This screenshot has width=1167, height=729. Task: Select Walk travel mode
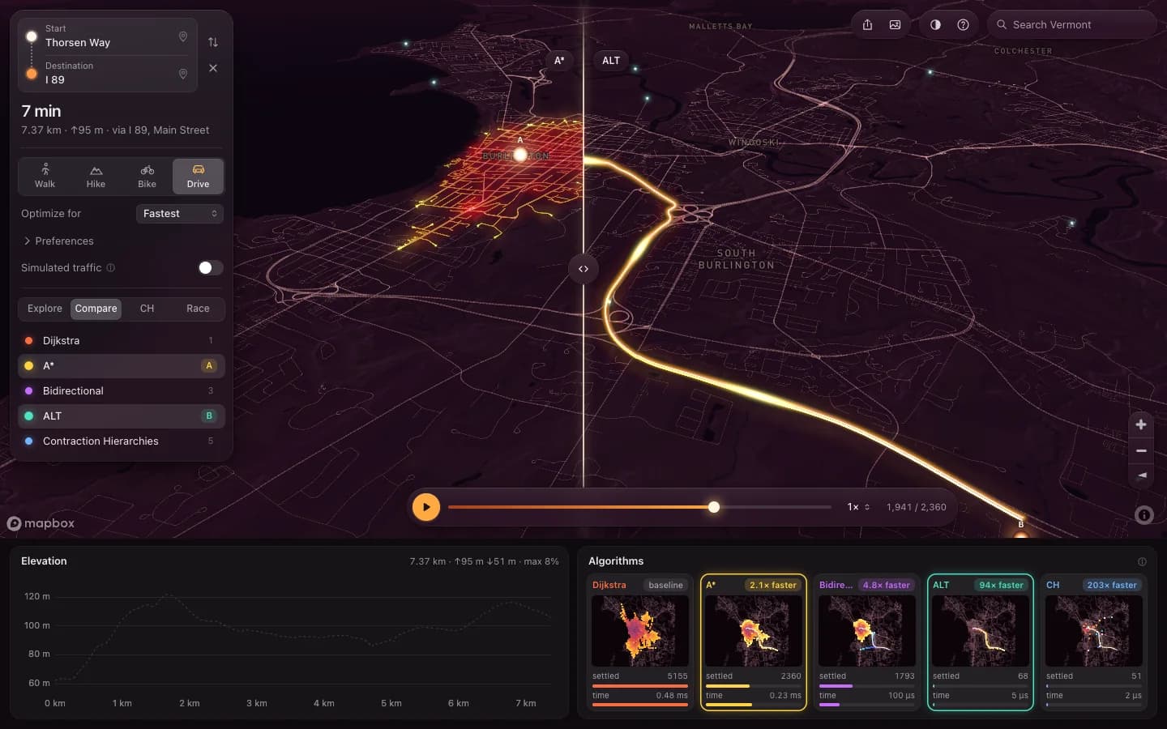pyautogui.click(x=45, y=176)
